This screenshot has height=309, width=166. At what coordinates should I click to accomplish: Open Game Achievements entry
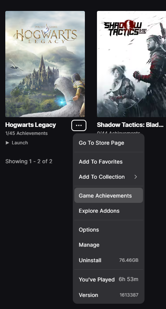coord(109,196)
